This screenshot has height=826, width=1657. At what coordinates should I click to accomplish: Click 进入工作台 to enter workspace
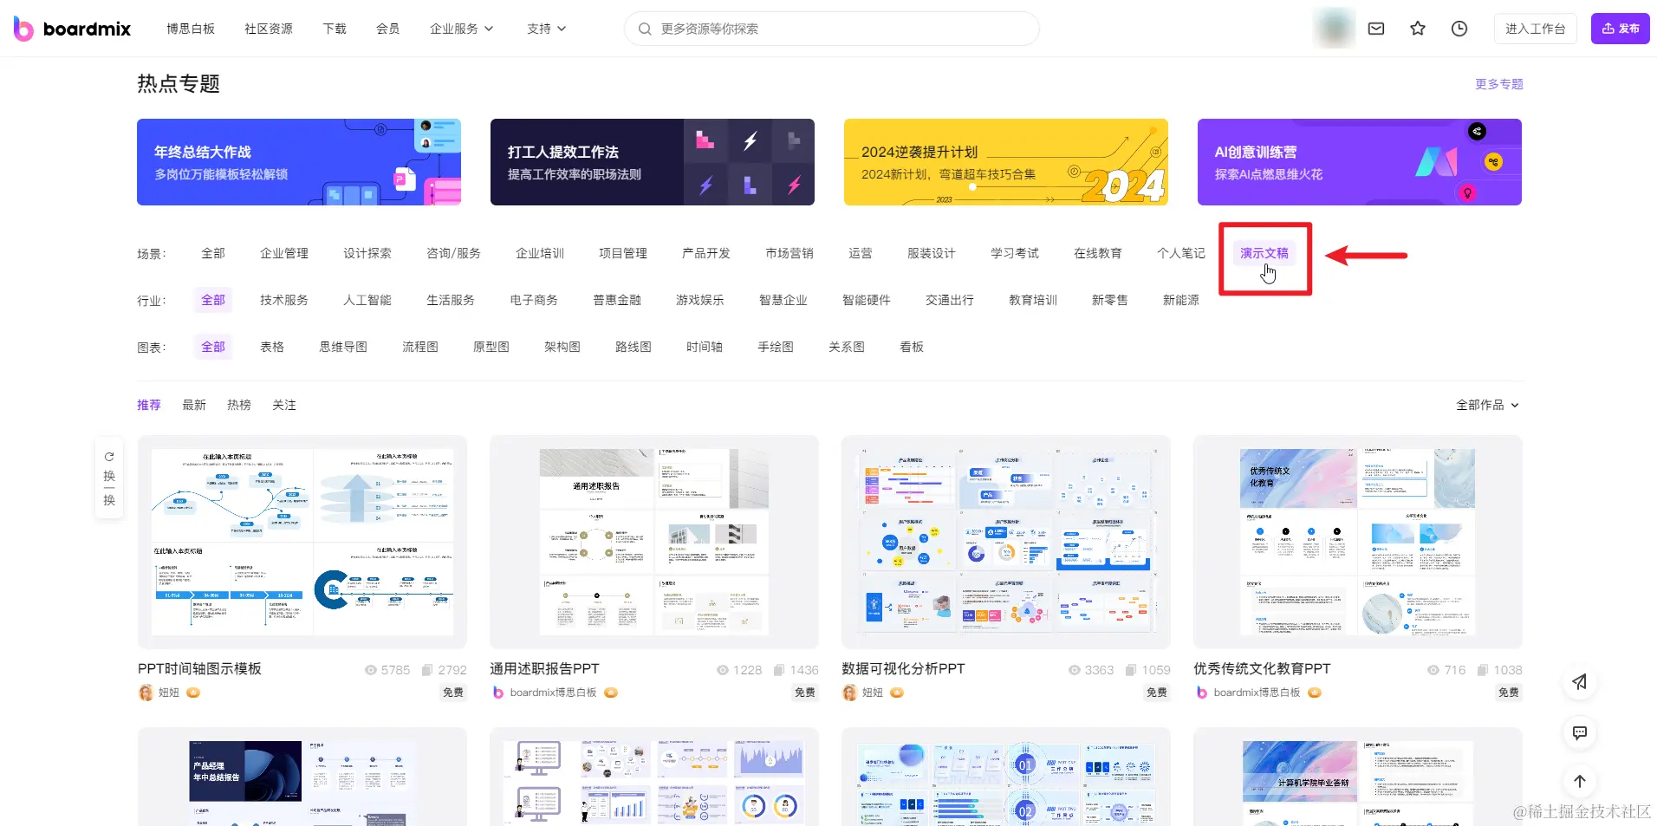click(x=1535, y=28)
